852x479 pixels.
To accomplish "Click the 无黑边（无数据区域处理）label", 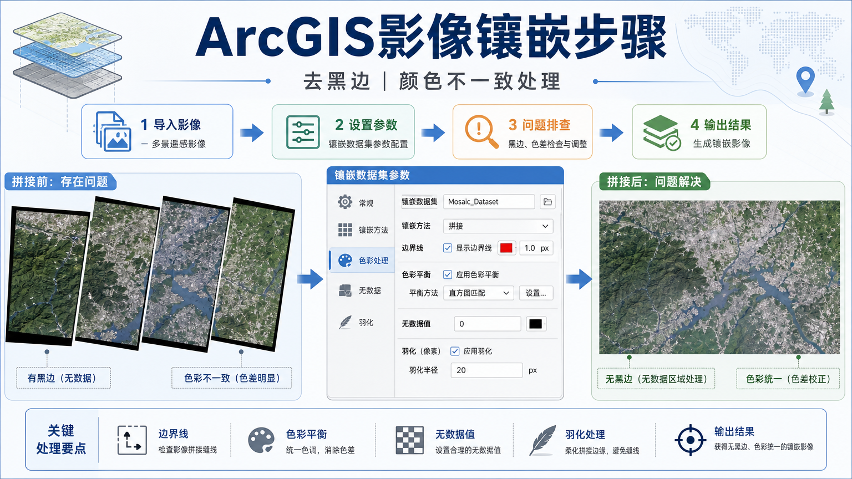I will point(656,379).
